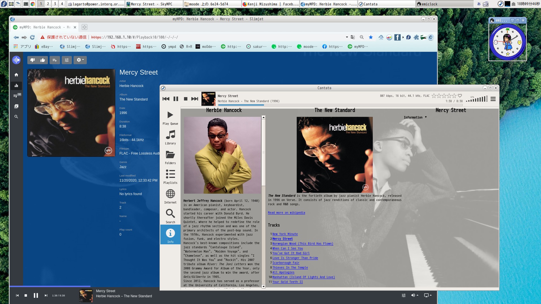Open the Library view in Cantata
This screenshot has height=304, width=541.
(170, 137)
